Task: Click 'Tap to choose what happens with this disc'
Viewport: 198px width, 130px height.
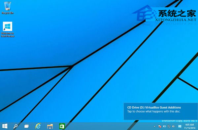Action: coord(154,111)
